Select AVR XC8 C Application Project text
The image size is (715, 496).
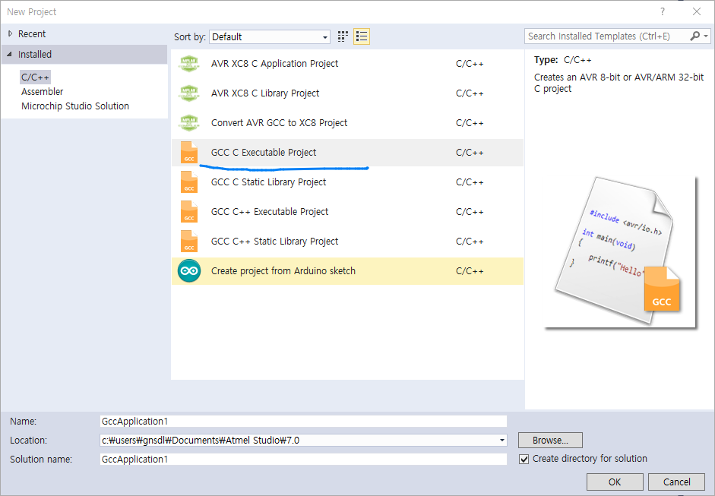click(x=274, y=64)
